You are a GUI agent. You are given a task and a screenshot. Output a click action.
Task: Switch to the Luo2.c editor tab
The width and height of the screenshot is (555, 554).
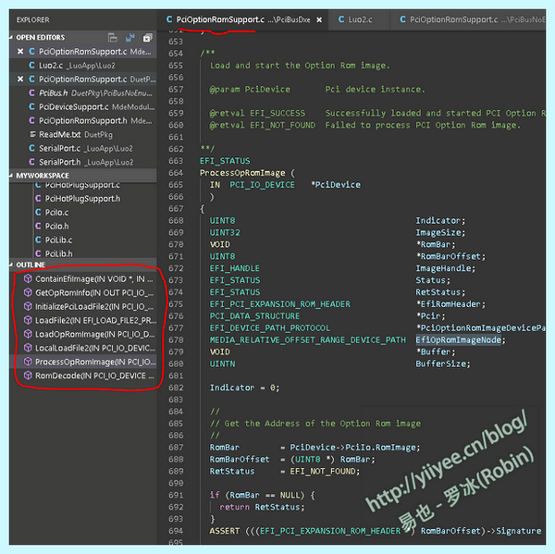(x=359, y=19)
